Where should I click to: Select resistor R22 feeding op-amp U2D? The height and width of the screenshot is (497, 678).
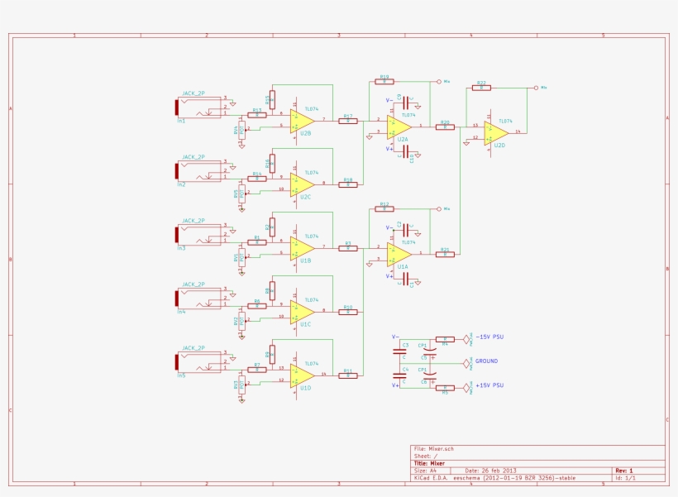pos(481,88)
